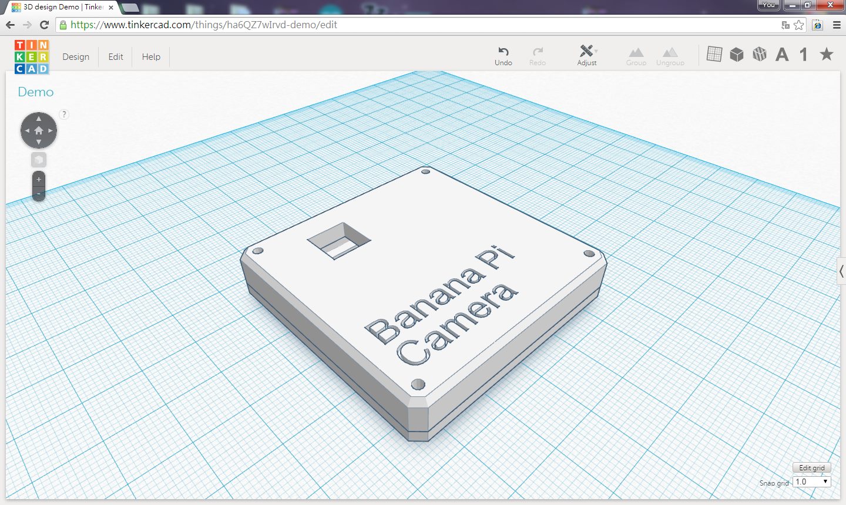Open the Help menu

pyautogui.click(x=151, y=57)
